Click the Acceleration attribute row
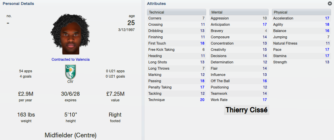 coord(301,18)
